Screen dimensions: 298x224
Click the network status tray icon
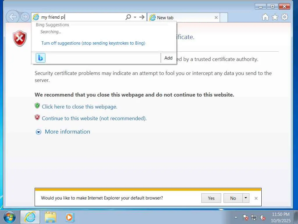[x=254, y=217]
